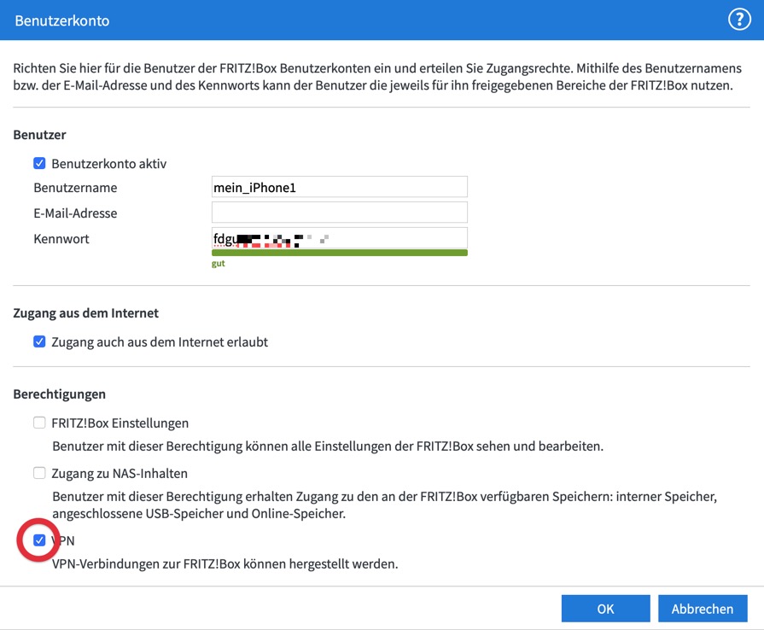
Task: Click the "Kennwort" field label
Action: click(x=61, y=239)
